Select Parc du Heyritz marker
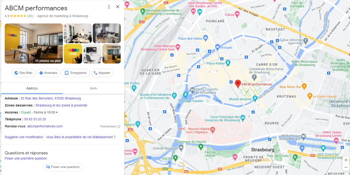 (x=210, y=154)
